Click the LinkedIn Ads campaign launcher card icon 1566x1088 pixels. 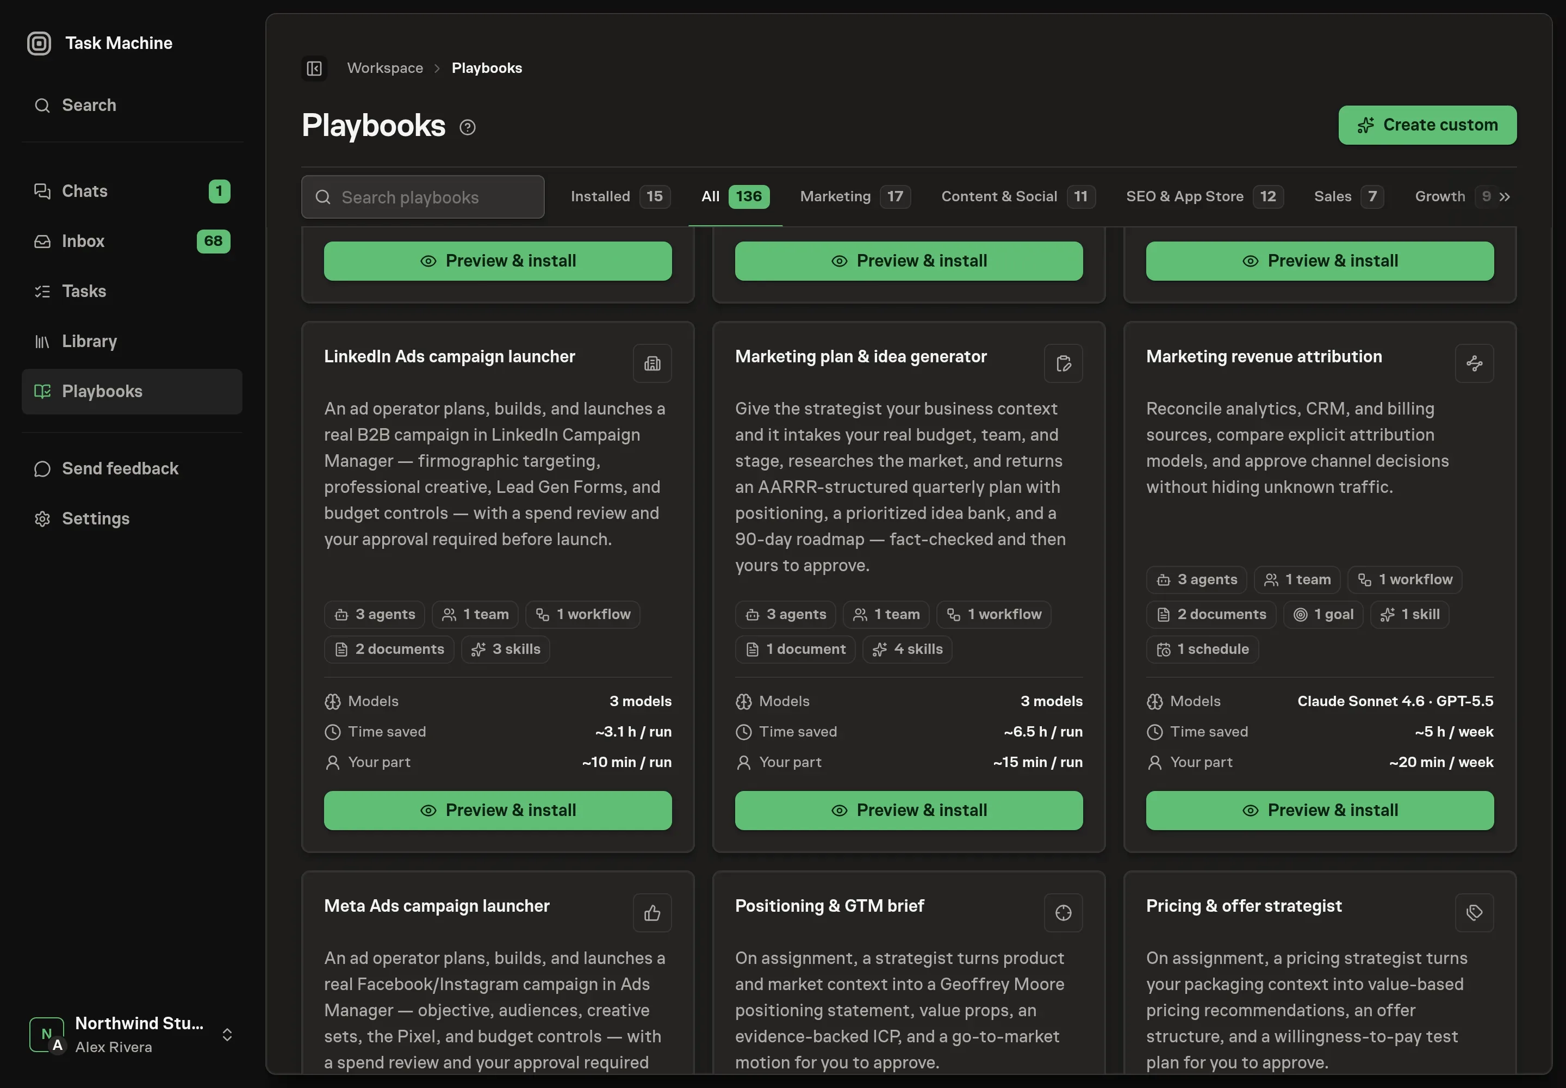click(x=652, y=363)
